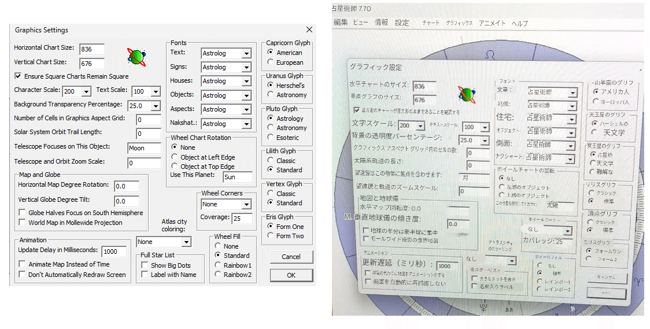This screenshot has height=329, width=650.
Task: Open the 情報 menu in 占星術師 window
Action: point(381,23)
